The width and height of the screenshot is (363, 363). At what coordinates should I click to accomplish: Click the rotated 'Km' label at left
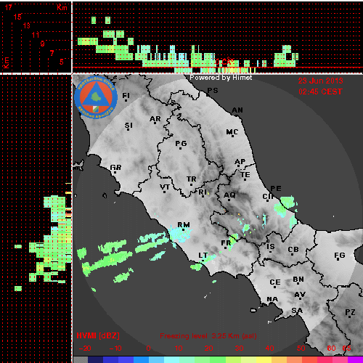6,63
